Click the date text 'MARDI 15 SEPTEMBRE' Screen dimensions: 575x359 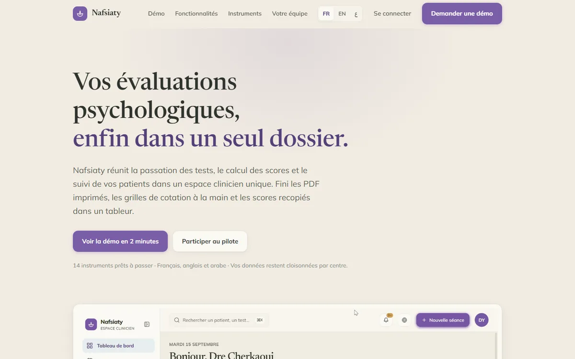point(194,344)
